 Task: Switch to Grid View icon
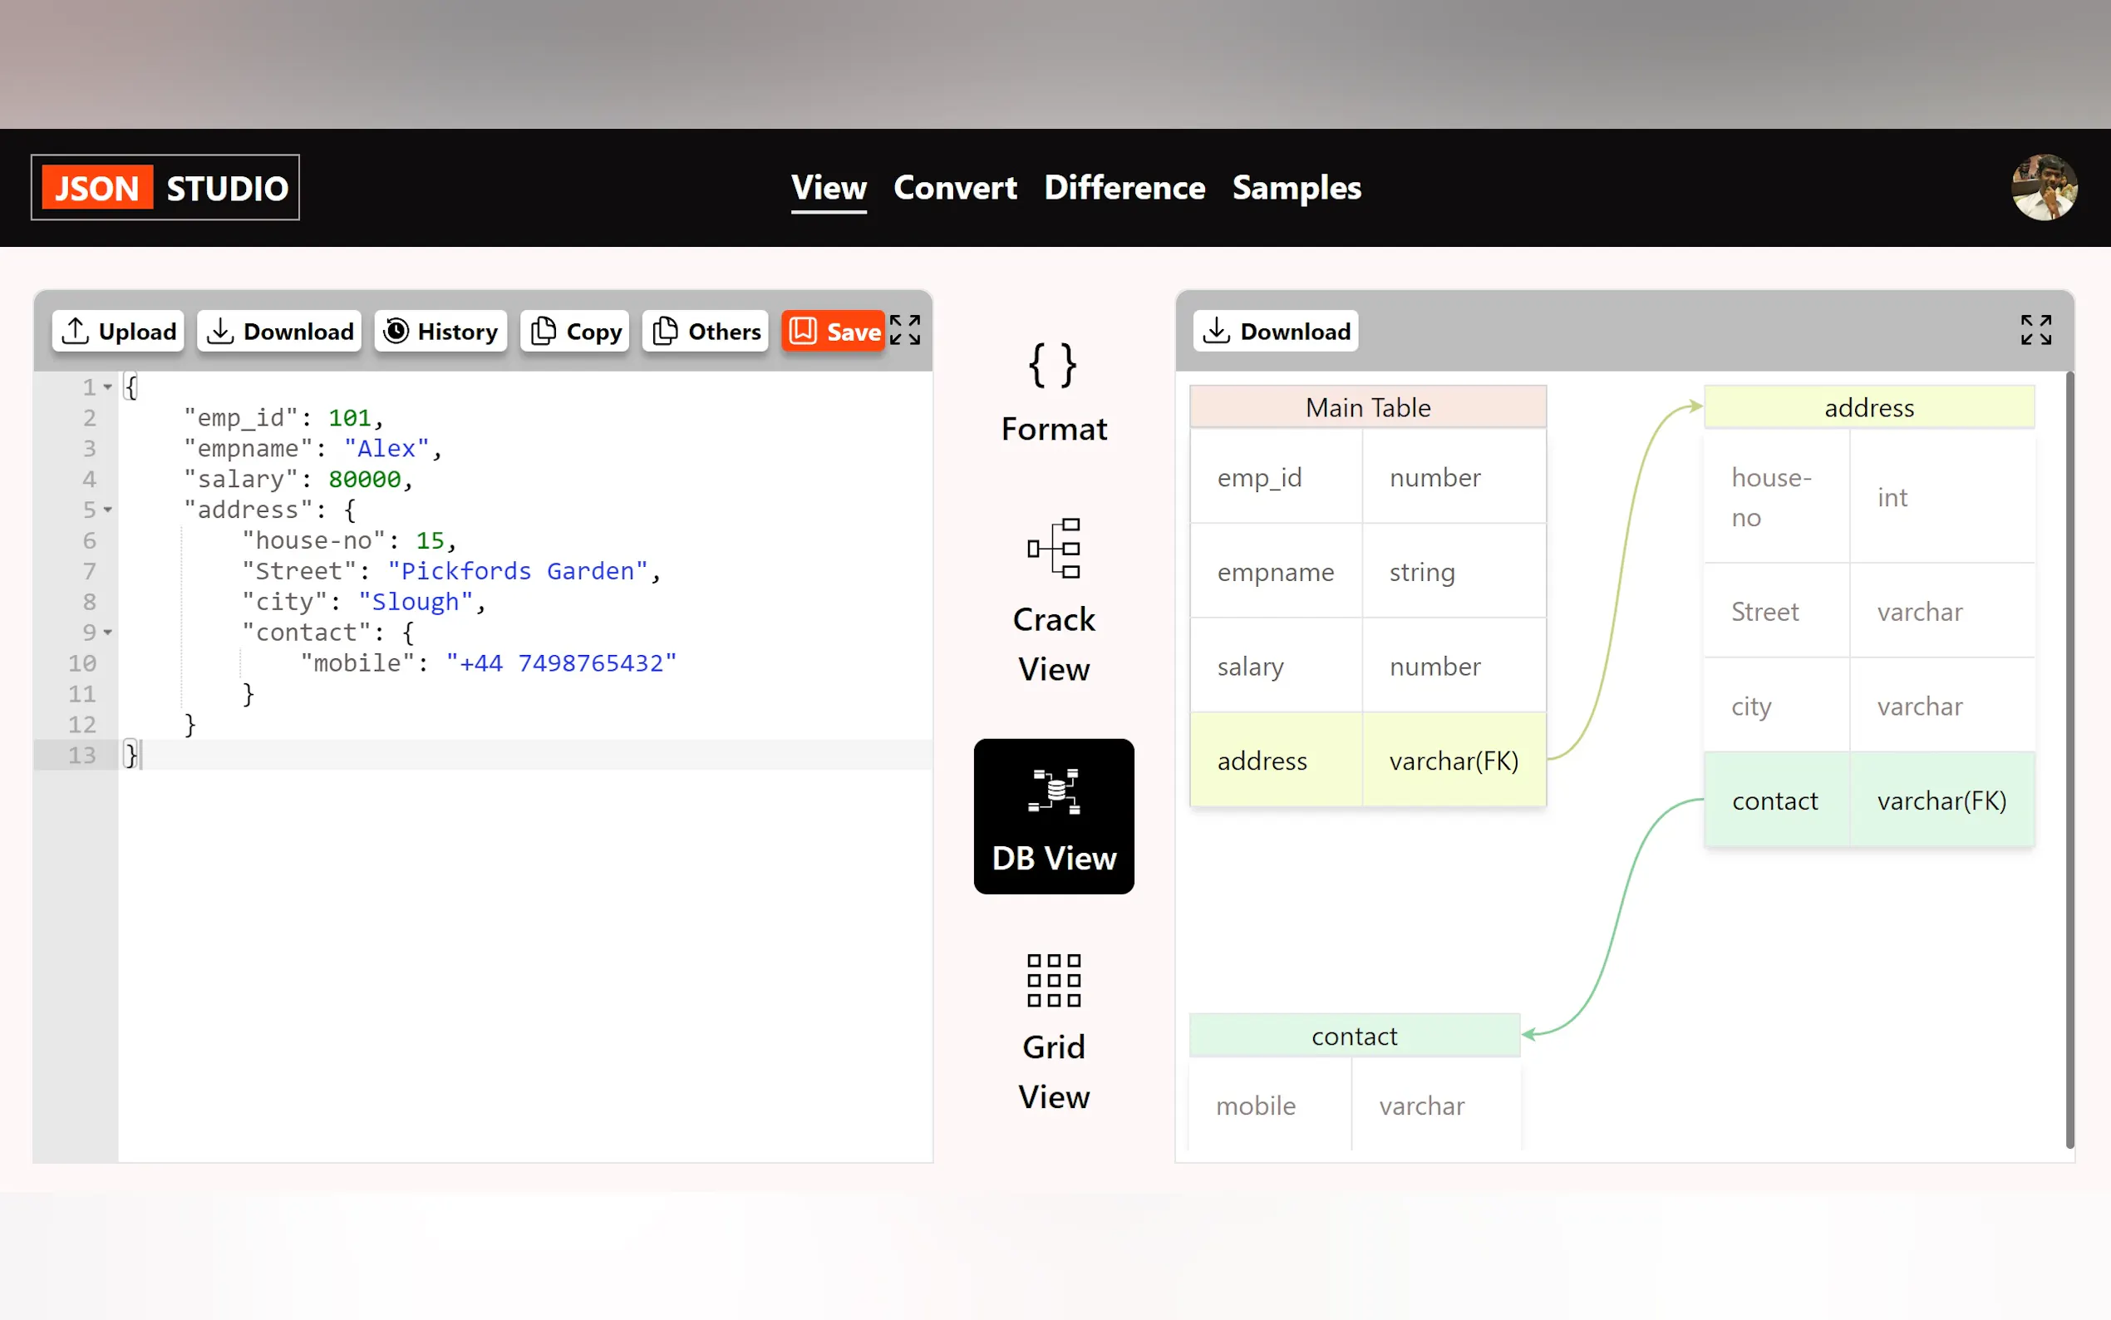point(1053,980)
